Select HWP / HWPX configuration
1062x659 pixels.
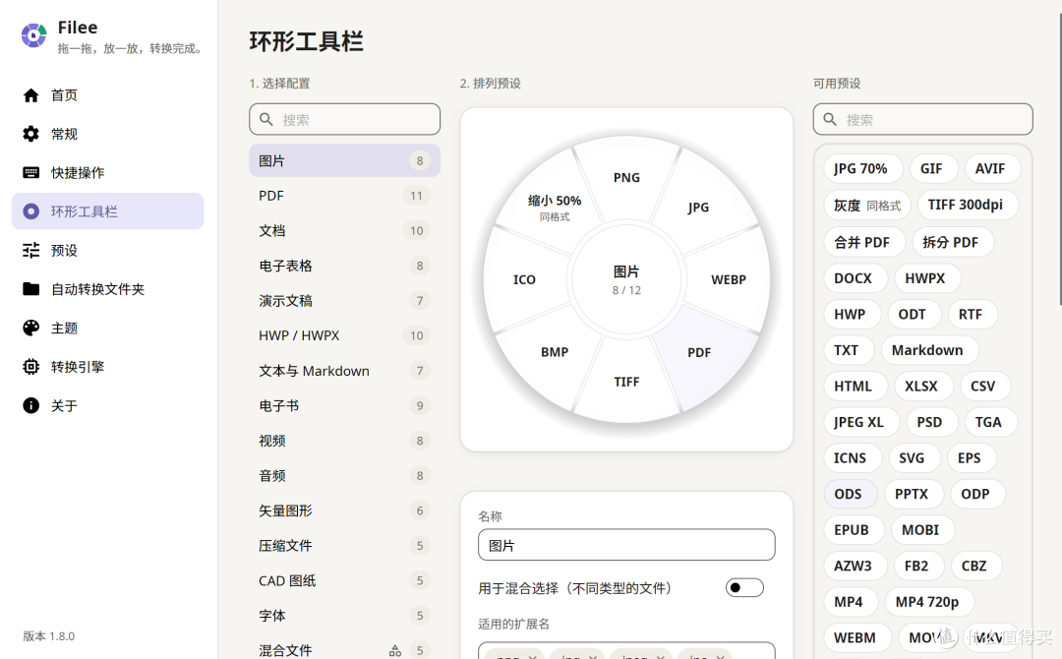tap(345, 335)
